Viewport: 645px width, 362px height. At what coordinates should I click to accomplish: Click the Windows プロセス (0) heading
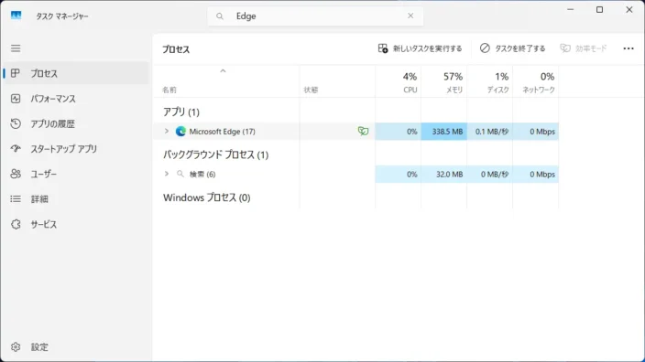[206, 197]
